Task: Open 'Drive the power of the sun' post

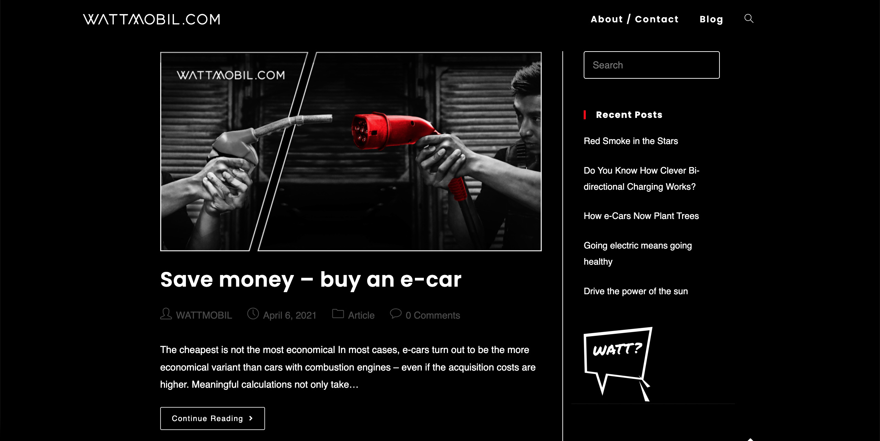Action: click(636, 291)
